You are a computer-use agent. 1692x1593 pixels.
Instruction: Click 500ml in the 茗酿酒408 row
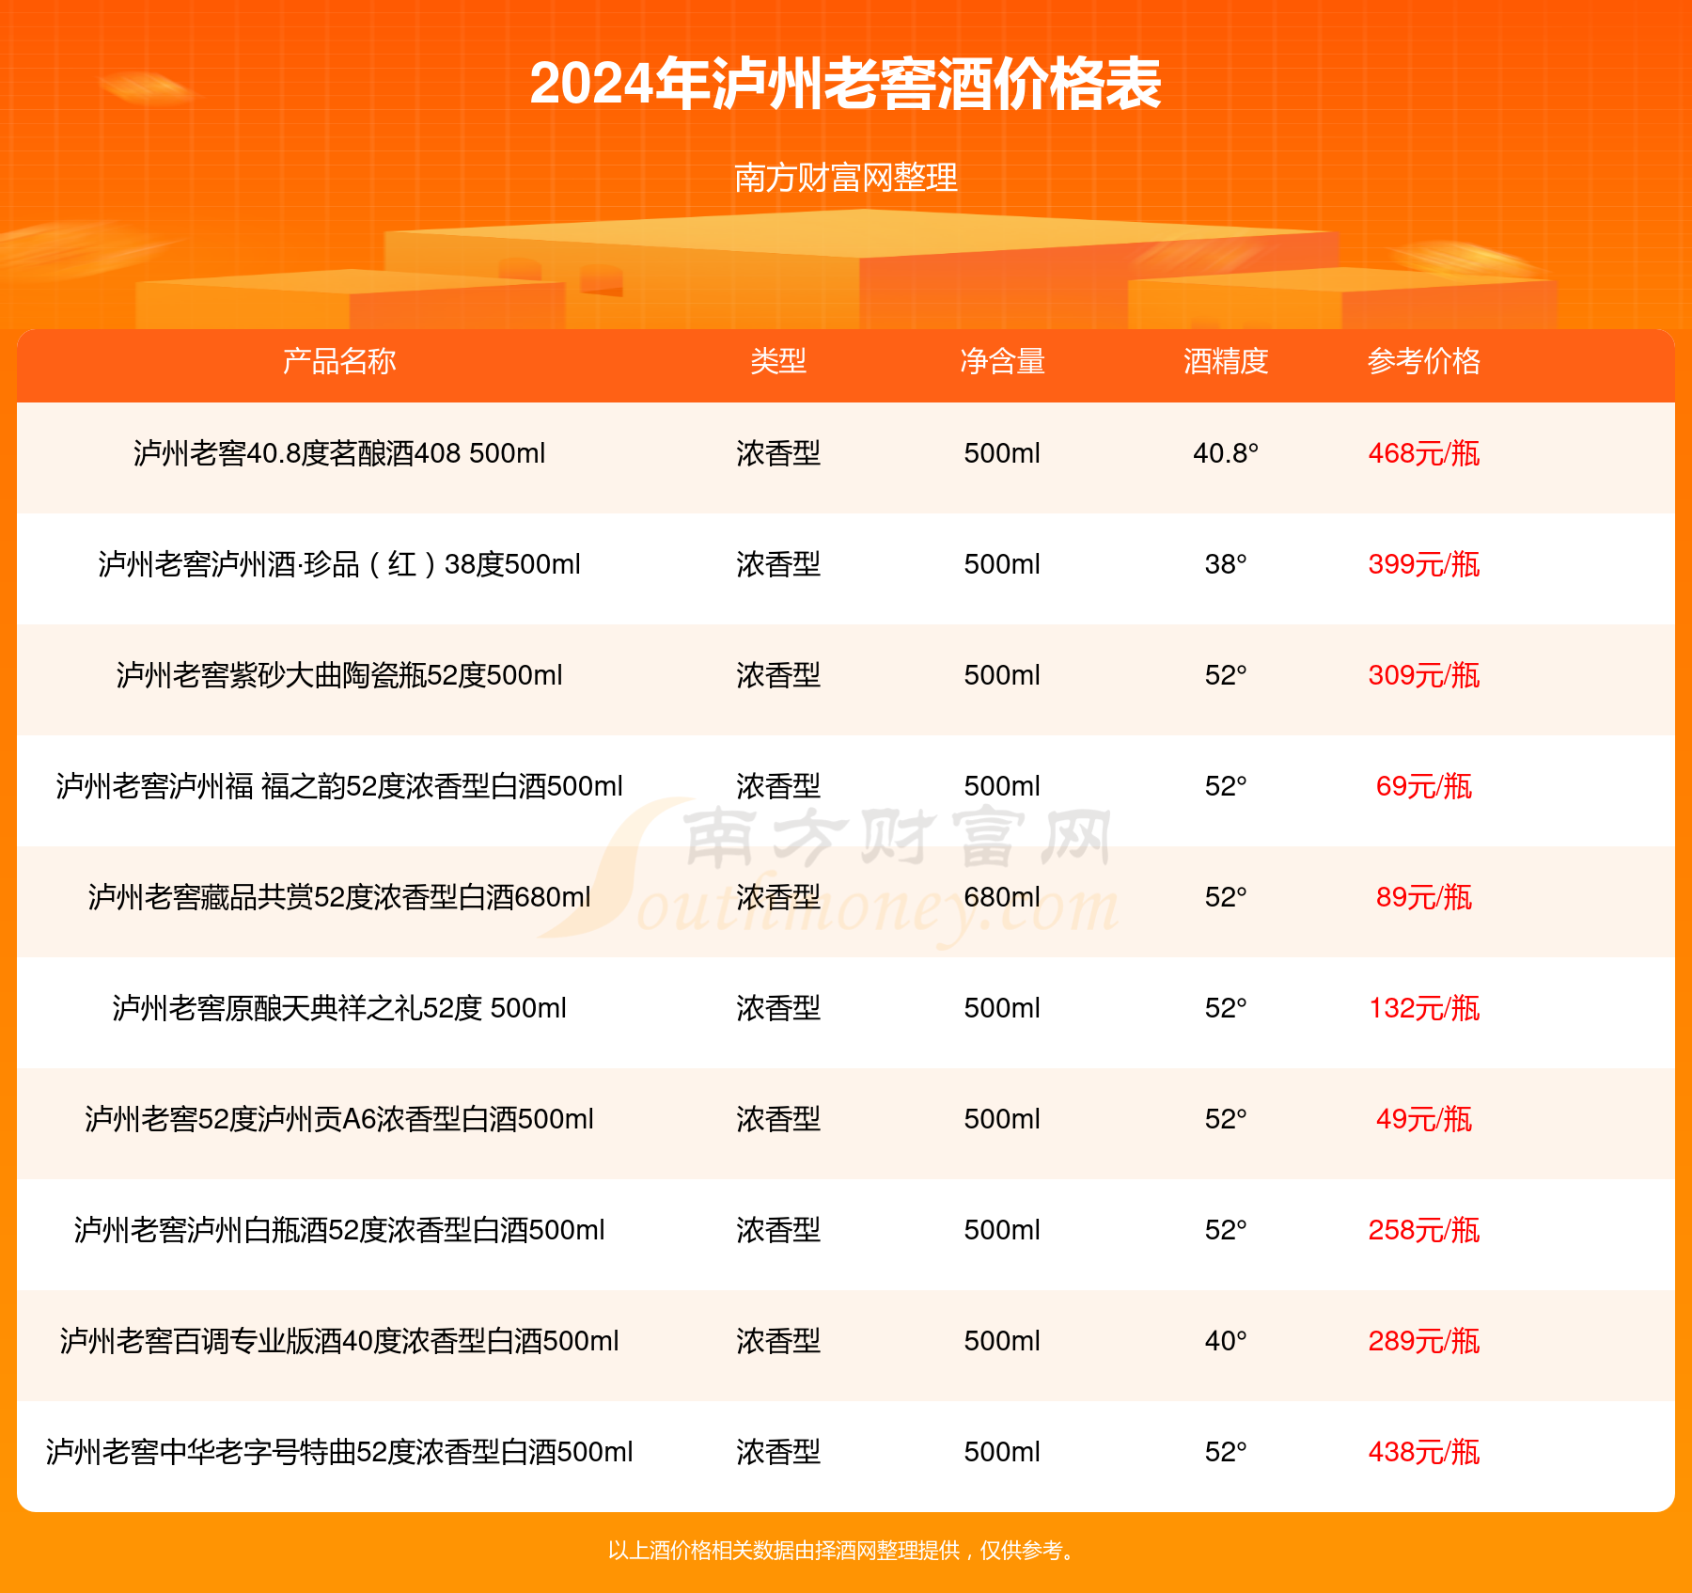1002,453
